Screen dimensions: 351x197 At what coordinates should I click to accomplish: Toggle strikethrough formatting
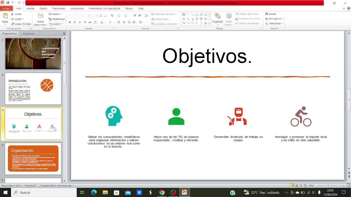click(90, 22)
